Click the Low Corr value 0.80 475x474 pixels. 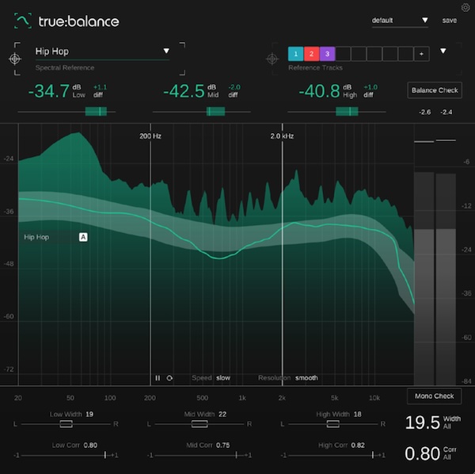(x=90, y=445)
